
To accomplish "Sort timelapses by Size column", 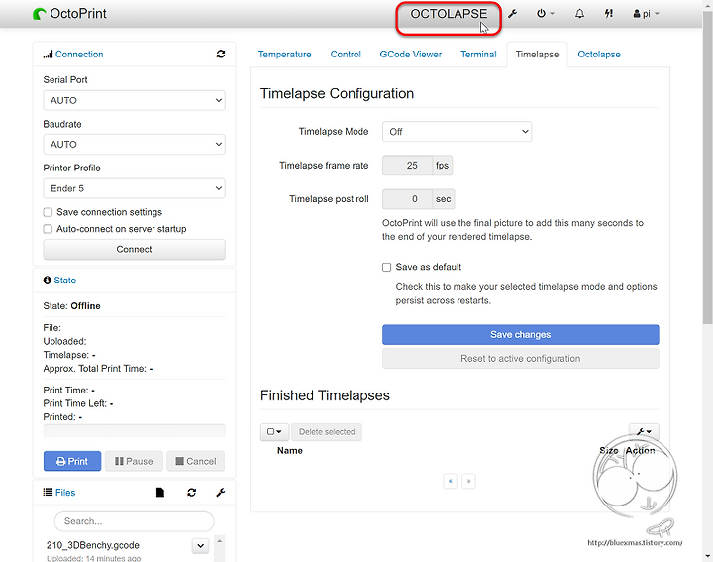I will 609,451.
